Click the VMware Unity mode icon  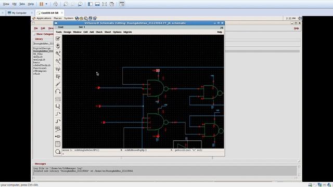point(112,4)
